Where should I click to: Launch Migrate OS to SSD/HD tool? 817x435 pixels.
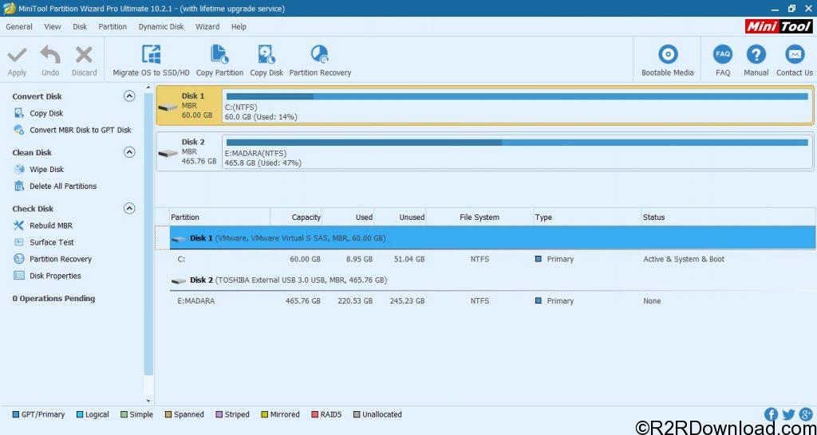(151, 61)
